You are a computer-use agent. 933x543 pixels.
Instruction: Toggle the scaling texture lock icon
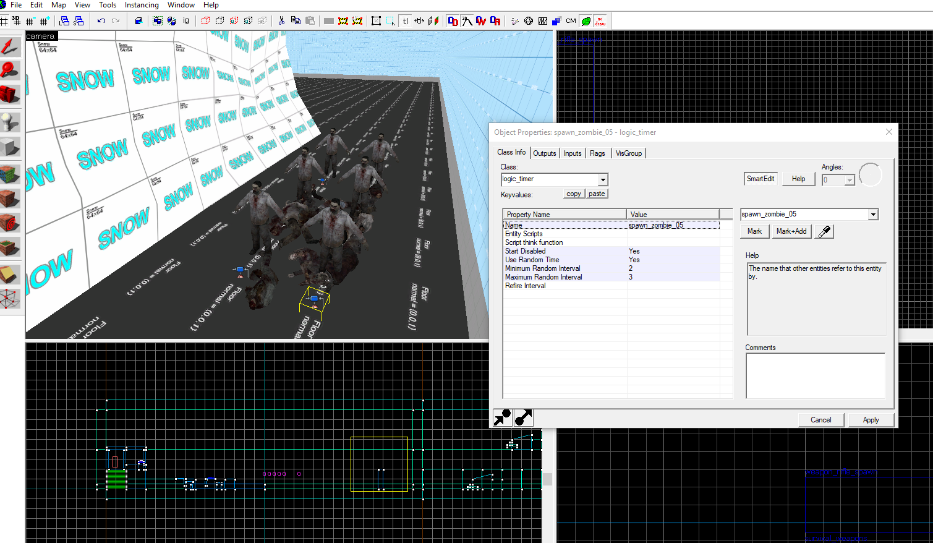point(419,21)
